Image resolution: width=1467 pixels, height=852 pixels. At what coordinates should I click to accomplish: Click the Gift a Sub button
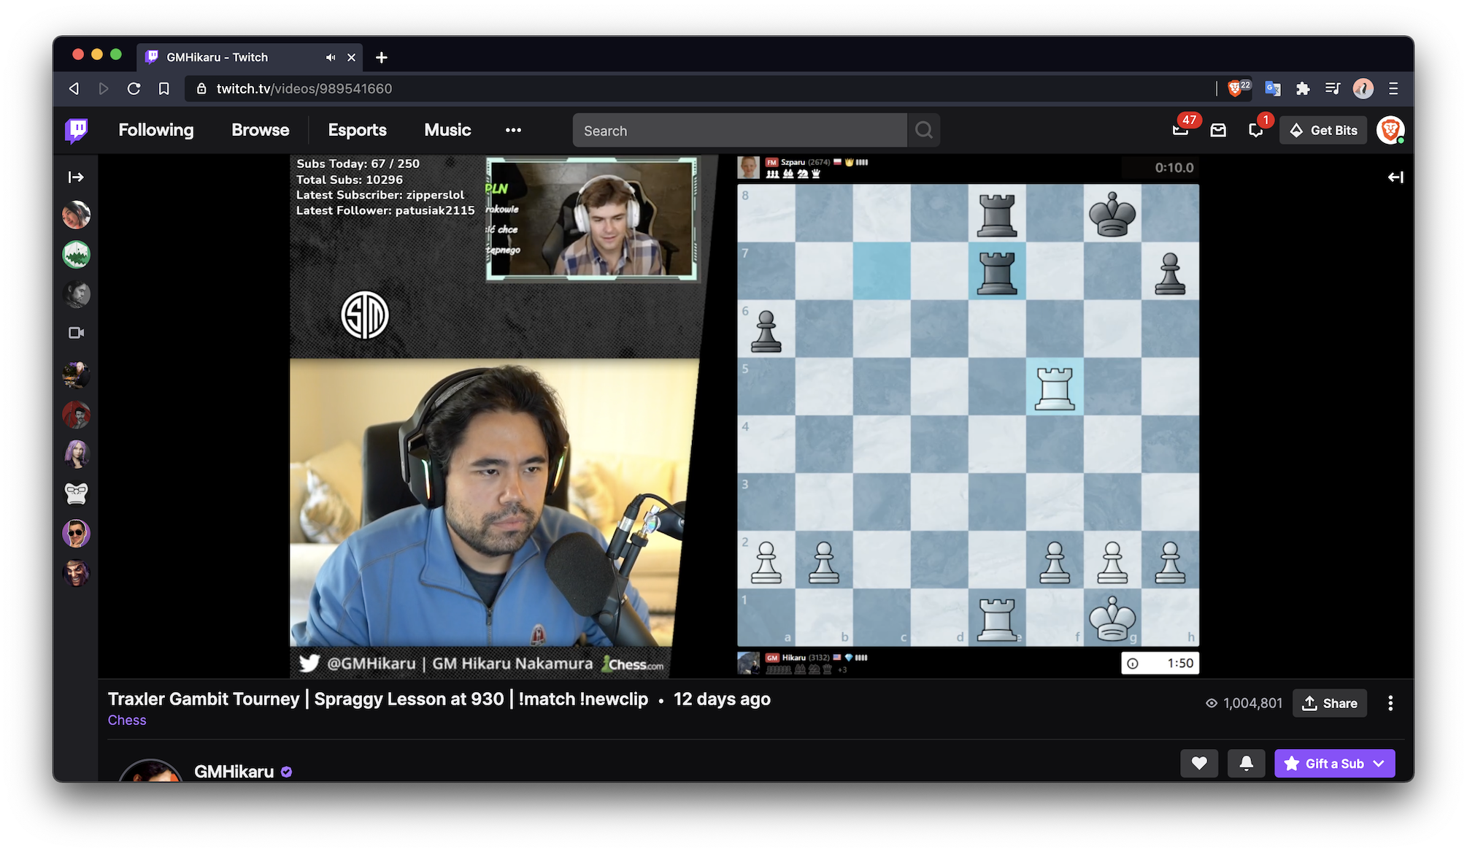pos(1335,764)
